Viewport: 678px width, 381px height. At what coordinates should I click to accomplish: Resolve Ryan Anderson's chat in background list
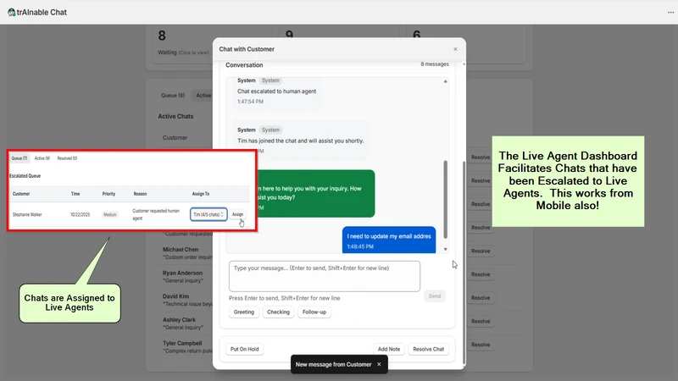point(481,274)
